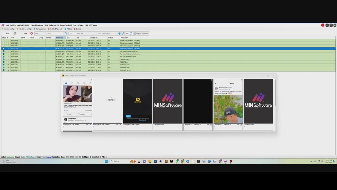
Task: Edit account with the pencil icon
Action: pyautogui.click(x=123, y=34)
